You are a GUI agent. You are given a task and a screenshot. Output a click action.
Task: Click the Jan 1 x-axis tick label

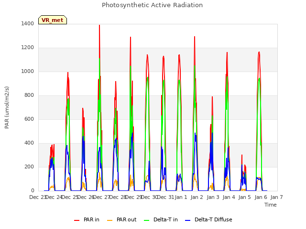[x=181, y=197]
